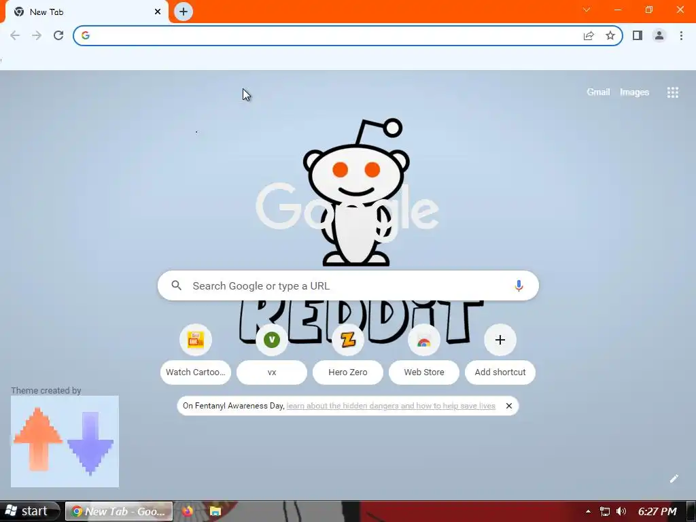The image size is (696, 522).
Task: Open the side panel
Action: (x=638, y=35)
